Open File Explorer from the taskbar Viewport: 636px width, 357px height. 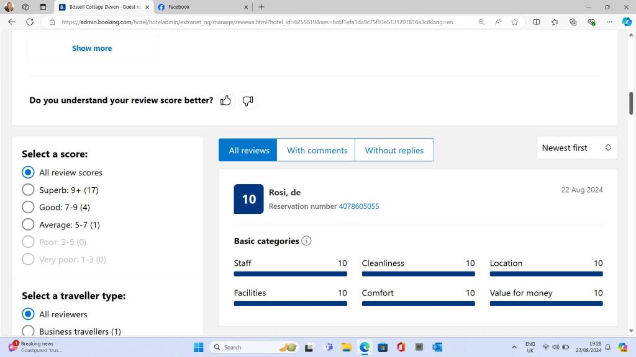(x=346, y=347)
